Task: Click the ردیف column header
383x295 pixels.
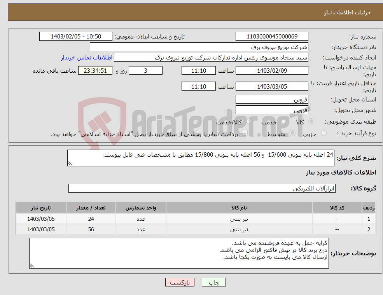Action: 369,208
